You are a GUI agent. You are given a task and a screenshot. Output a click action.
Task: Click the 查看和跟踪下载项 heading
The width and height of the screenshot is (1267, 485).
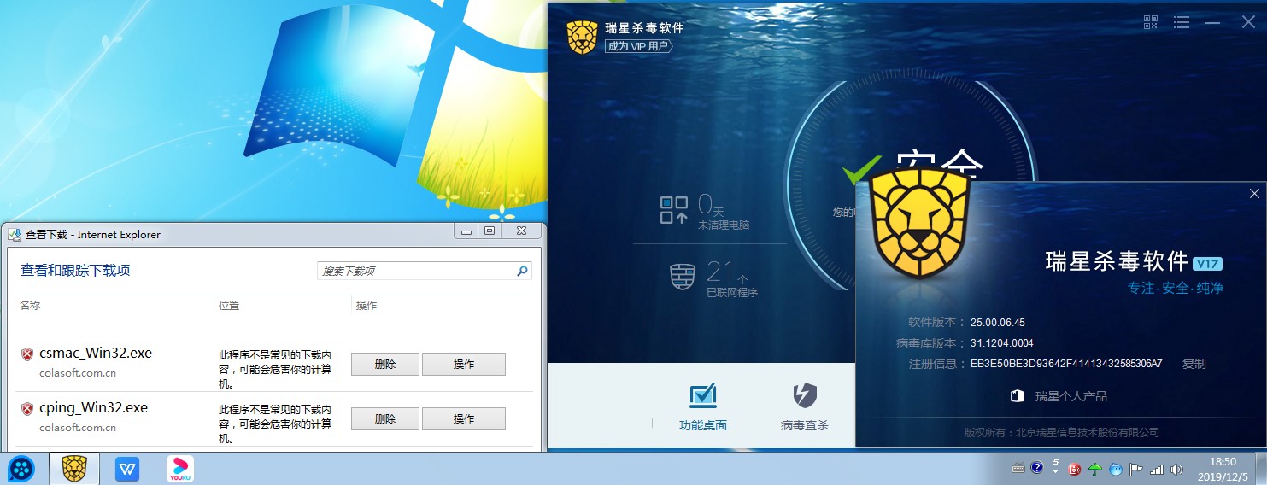75,271
